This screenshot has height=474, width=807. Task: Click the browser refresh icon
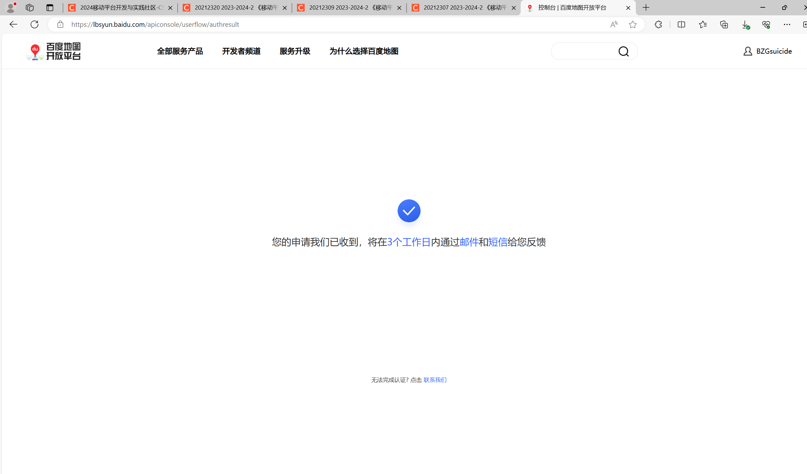point(34,24)
